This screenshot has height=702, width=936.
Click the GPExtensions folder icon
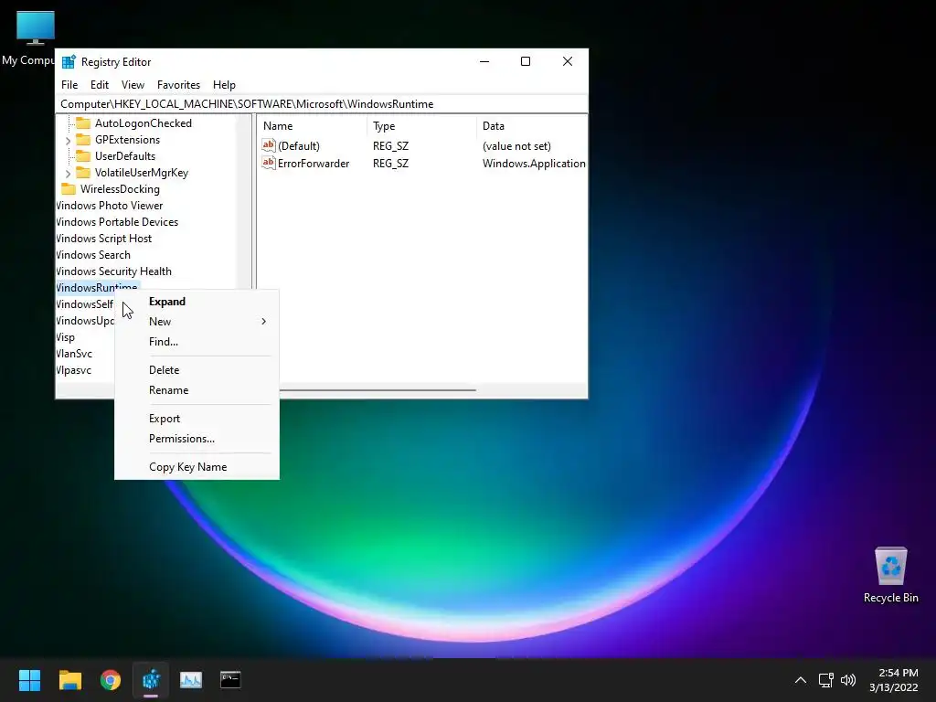[83, 140]
